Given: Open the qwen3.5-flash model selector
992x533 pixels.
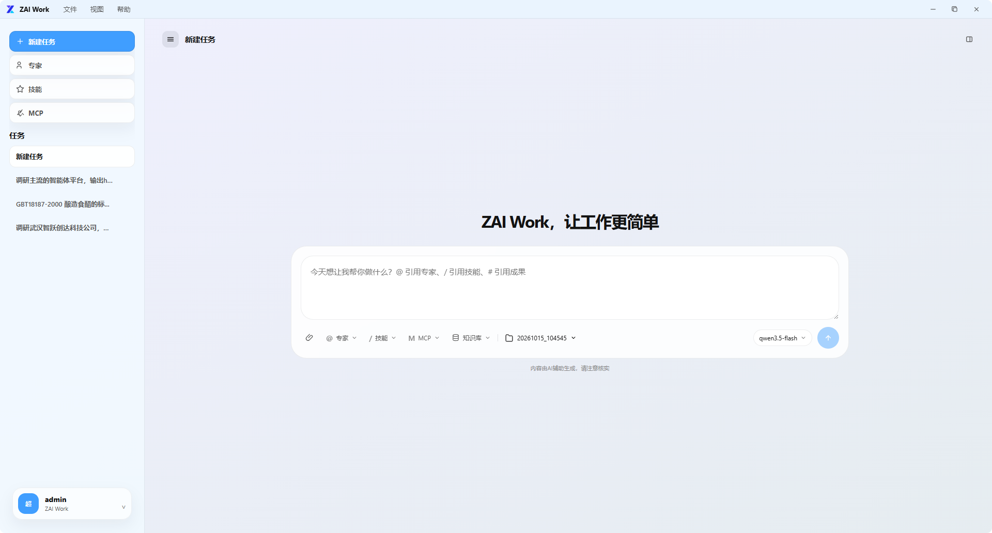Looking at the screenshot, I should click(x=782, y=338).
